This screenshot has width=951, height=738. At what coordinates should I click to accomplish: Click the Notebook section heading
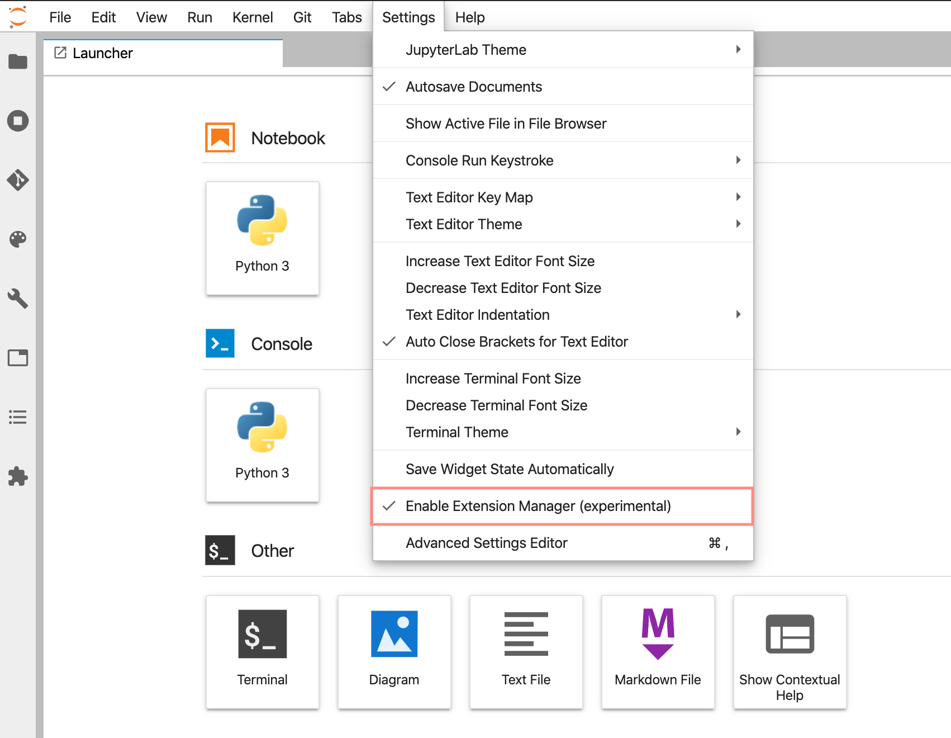(x=288, y=138)
